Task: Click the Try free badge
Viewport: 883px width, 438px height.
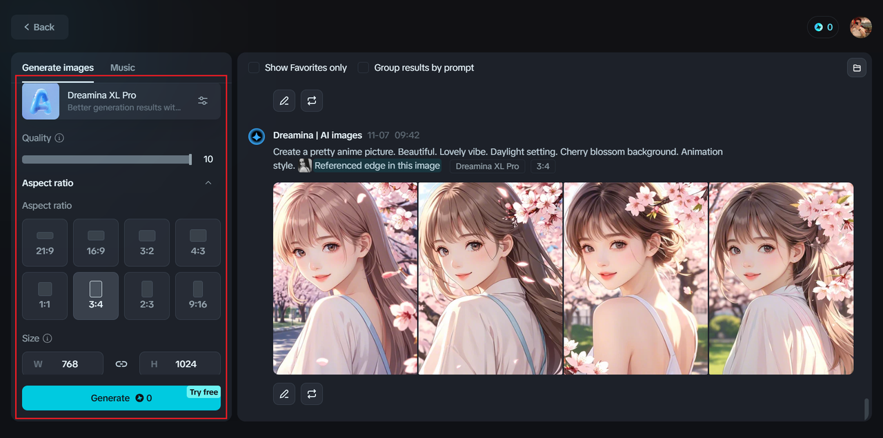Action: [x=204, y=392]
